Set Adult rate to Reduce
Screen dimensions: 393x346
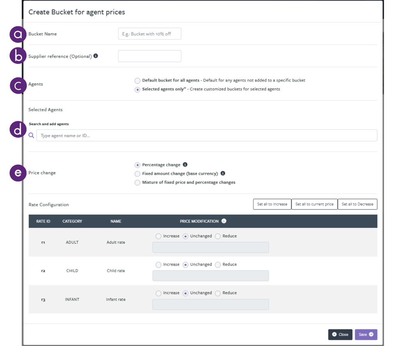click(x=218, y=236)
